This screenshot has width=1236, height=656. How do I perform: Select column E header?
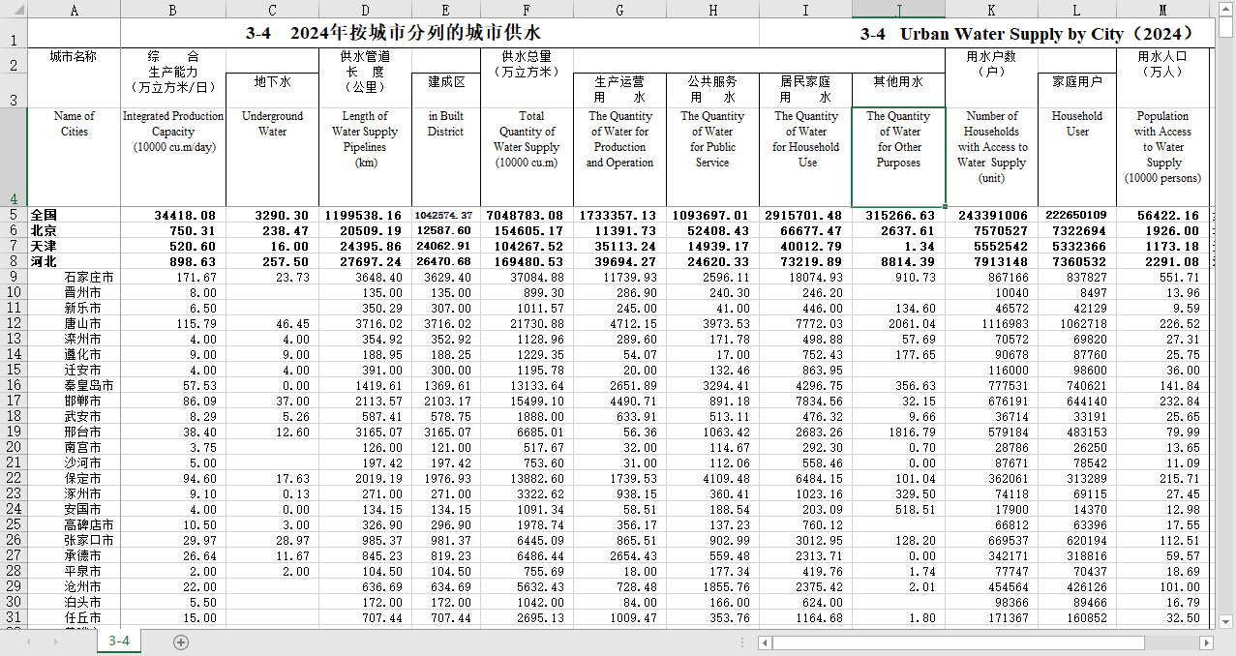pos(445,9)
